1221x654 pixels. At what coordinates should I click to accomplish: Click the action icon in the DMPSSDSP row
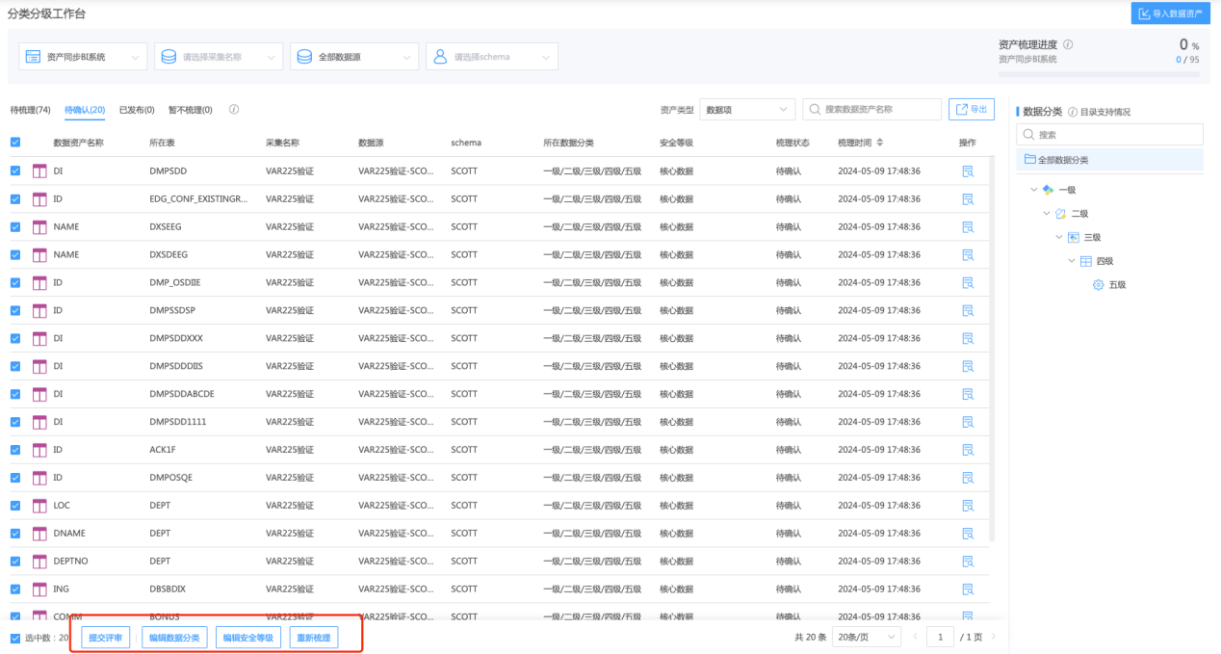pyautogui.click(x=968, y=311)
